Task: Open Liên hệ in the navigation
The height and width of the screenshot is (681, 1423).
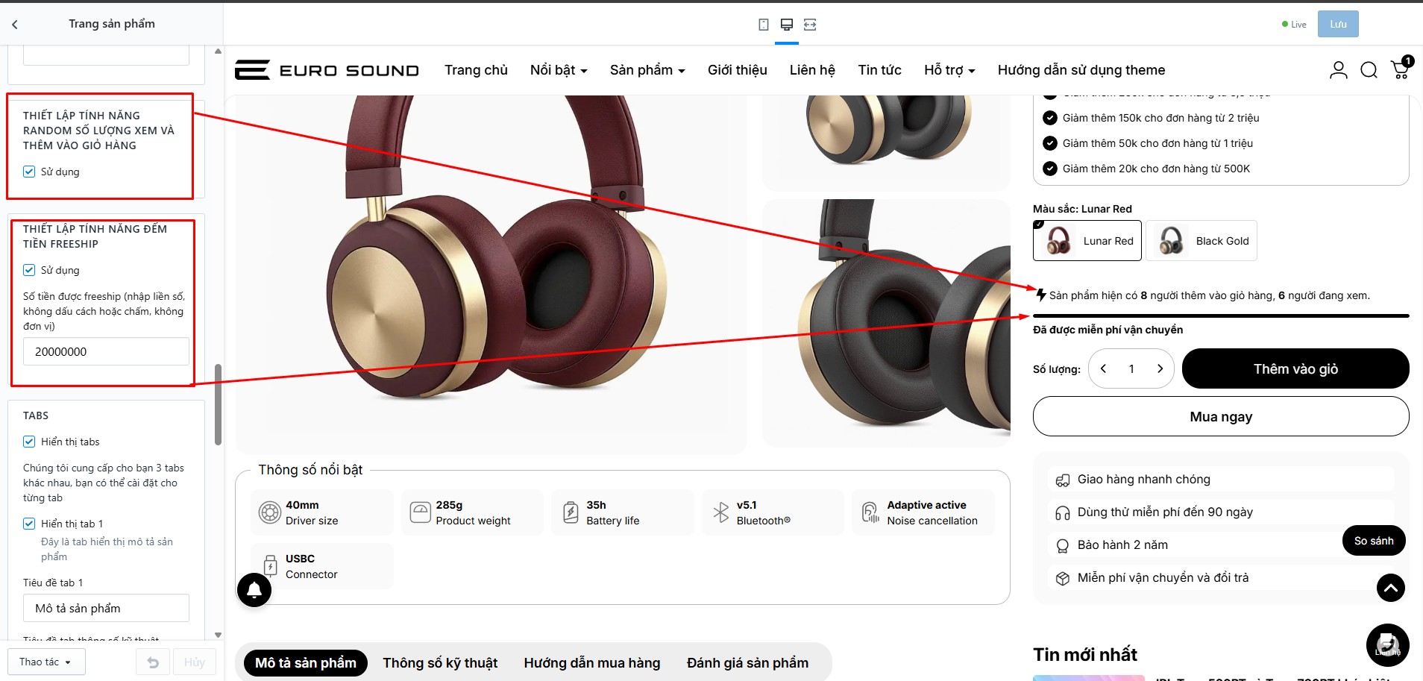Action: click(x=812, y=70)
